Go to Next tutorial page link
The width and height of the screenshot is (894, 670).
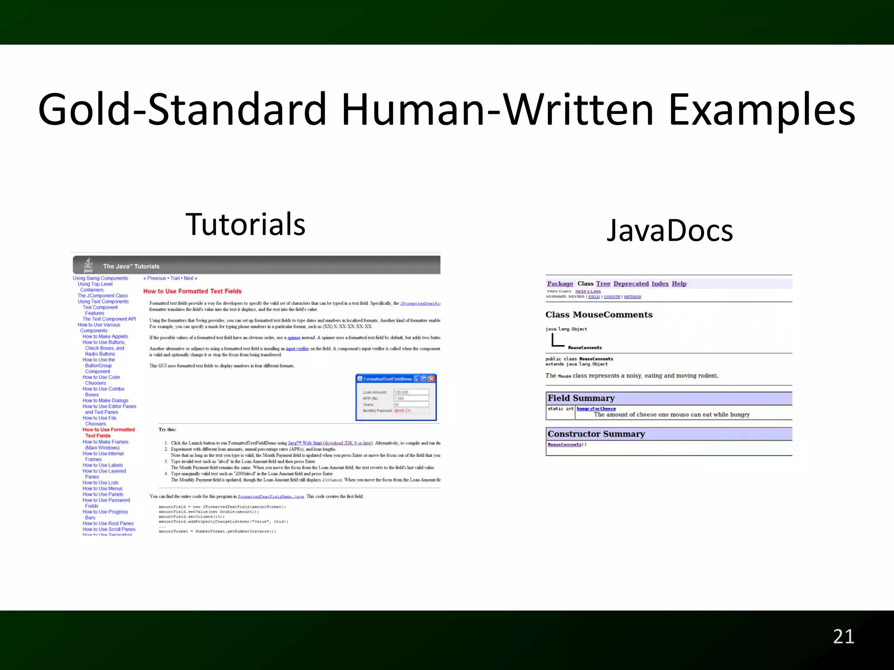click(190, 278)
